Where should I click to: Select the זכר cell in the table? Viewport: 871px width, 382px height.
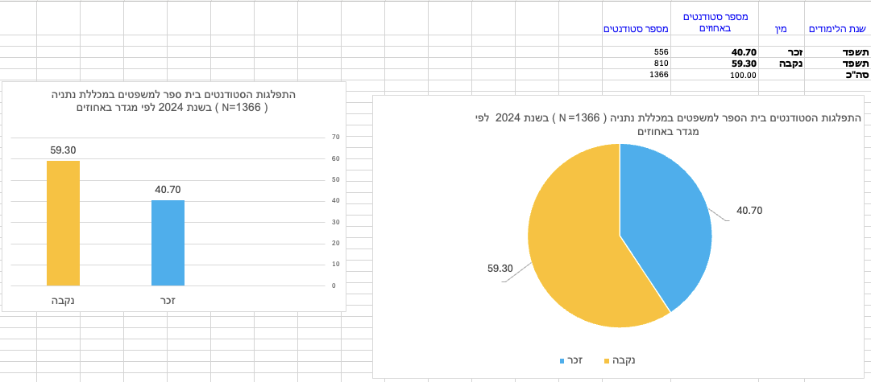click(782, 52)
